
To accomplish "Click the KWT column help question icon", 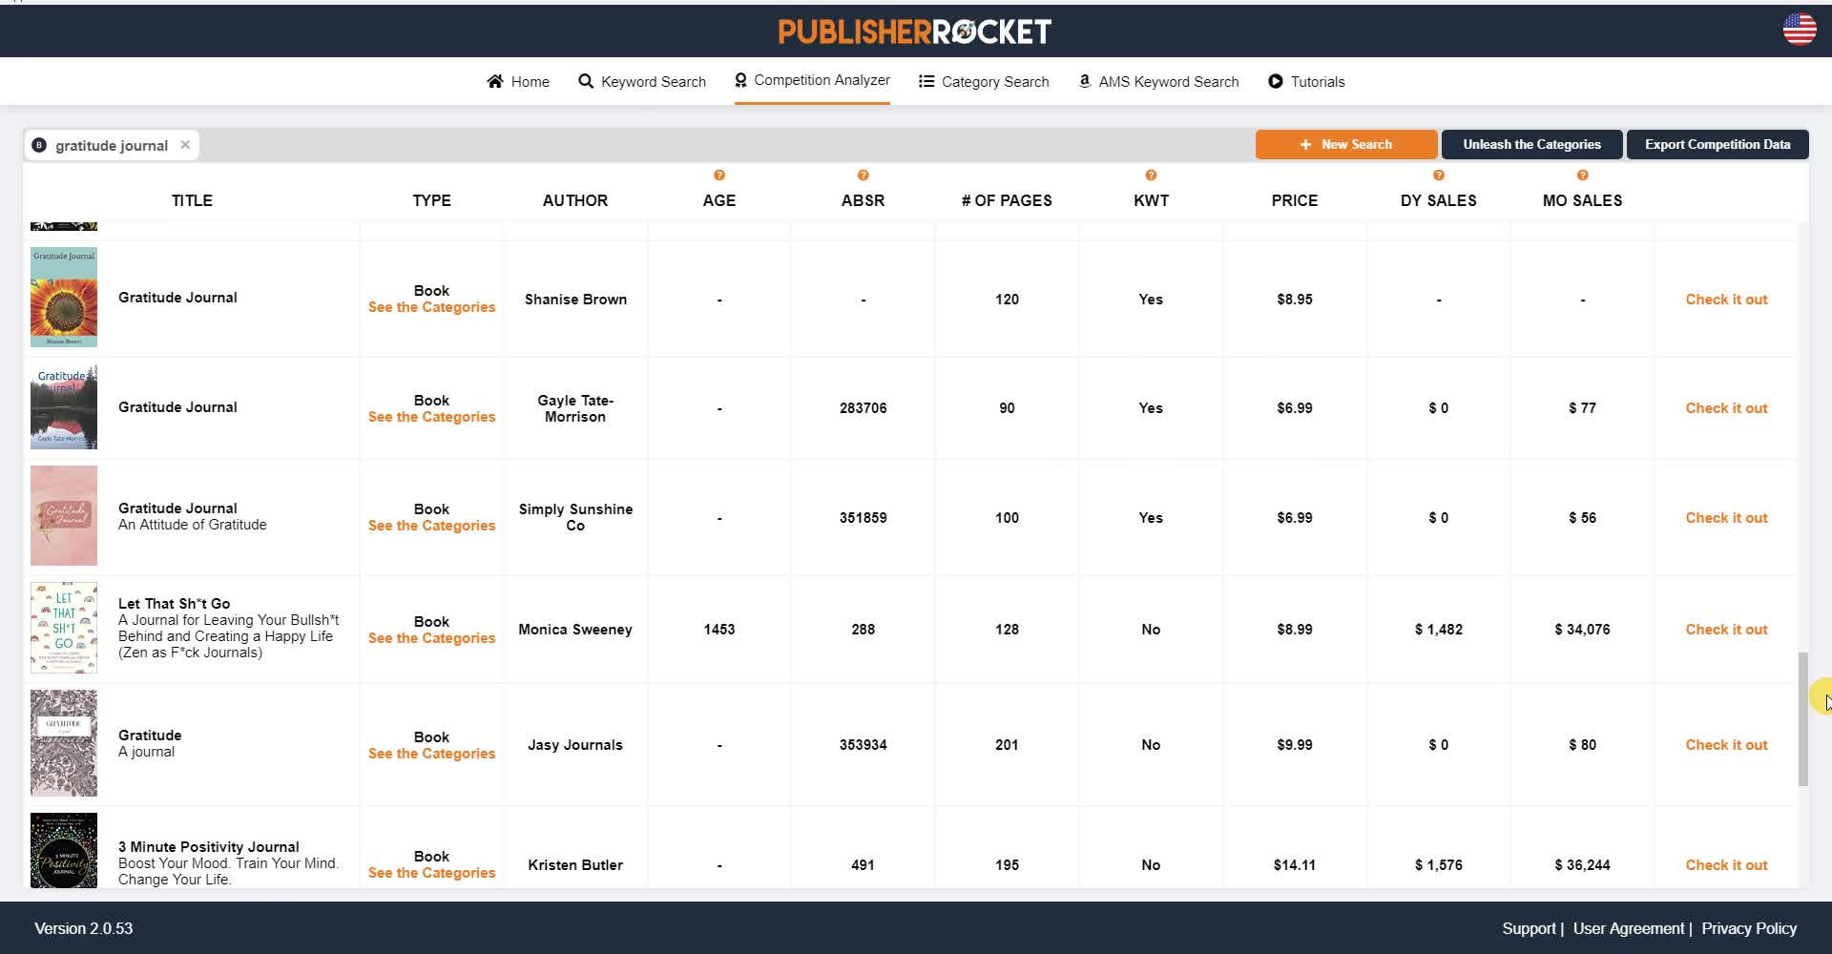I will pos(1151,176).
